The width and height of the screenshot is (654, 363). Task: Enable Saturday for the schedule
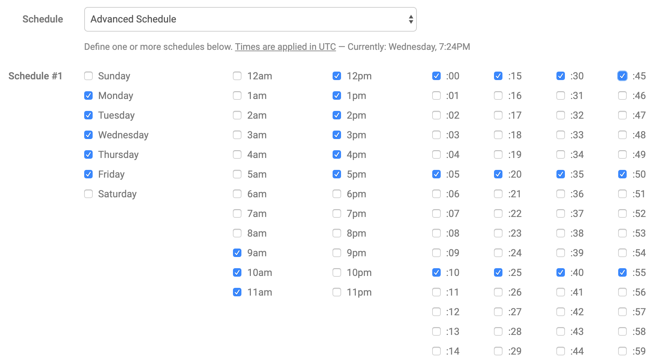point(88,194)
